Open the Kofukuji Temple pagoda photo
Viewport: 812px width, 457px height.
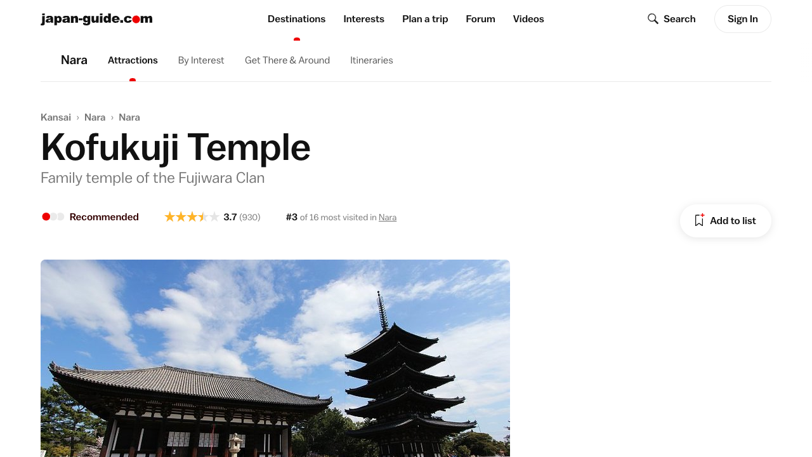point(275,358)
